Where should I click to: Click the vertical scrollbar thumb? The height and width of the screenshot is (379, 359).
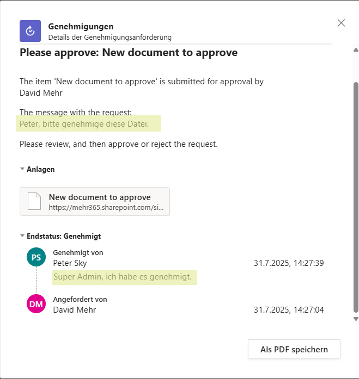356,197
